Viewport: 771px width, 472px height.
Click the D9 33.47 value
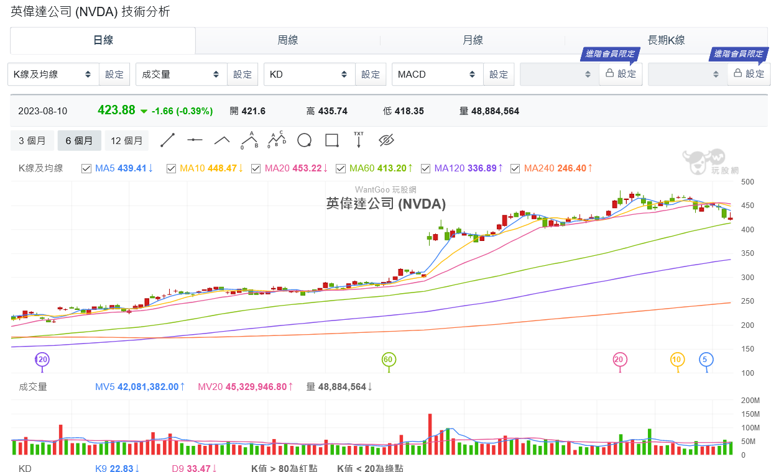tap(195, 468)
